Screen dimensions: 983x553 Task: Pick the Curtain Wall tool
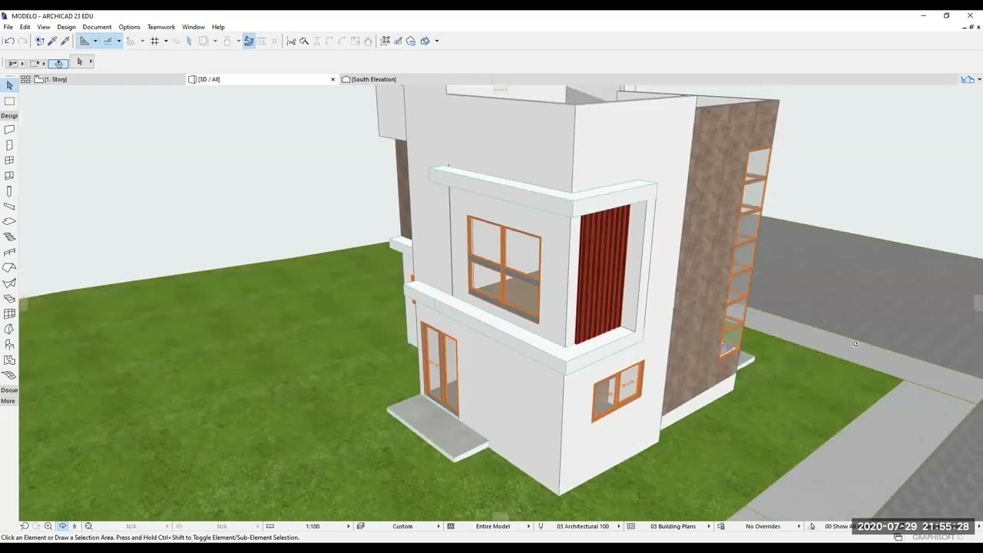click(x=9, y=314)
